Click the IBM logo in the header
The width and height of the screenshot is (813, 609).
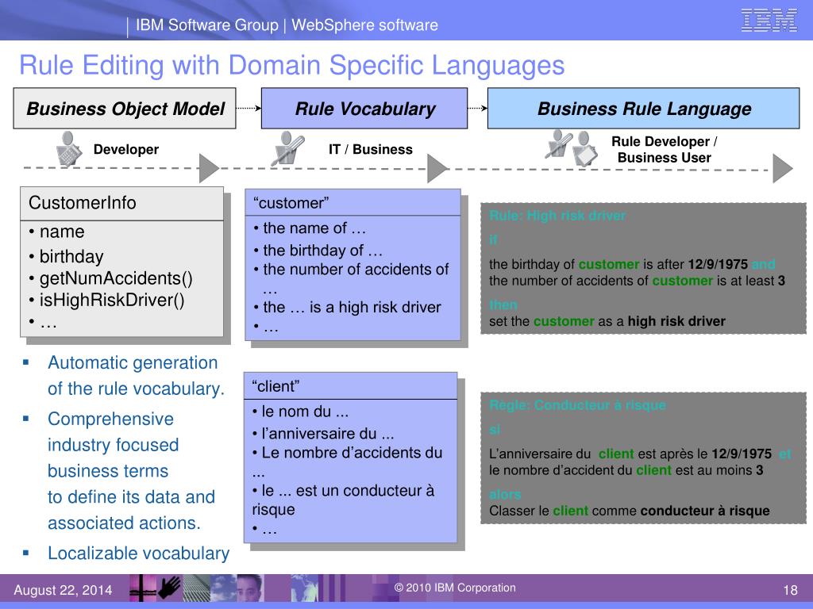point(769,21)
